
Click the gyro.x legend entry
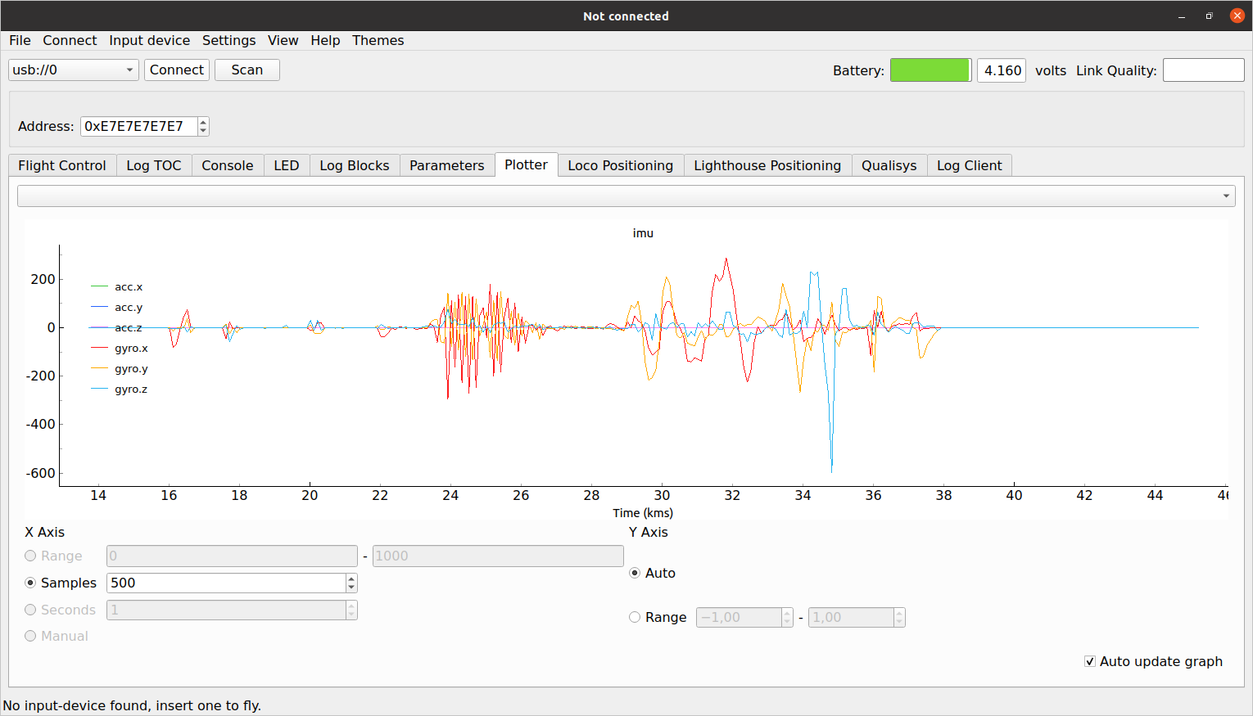click(x=131, y=349)
